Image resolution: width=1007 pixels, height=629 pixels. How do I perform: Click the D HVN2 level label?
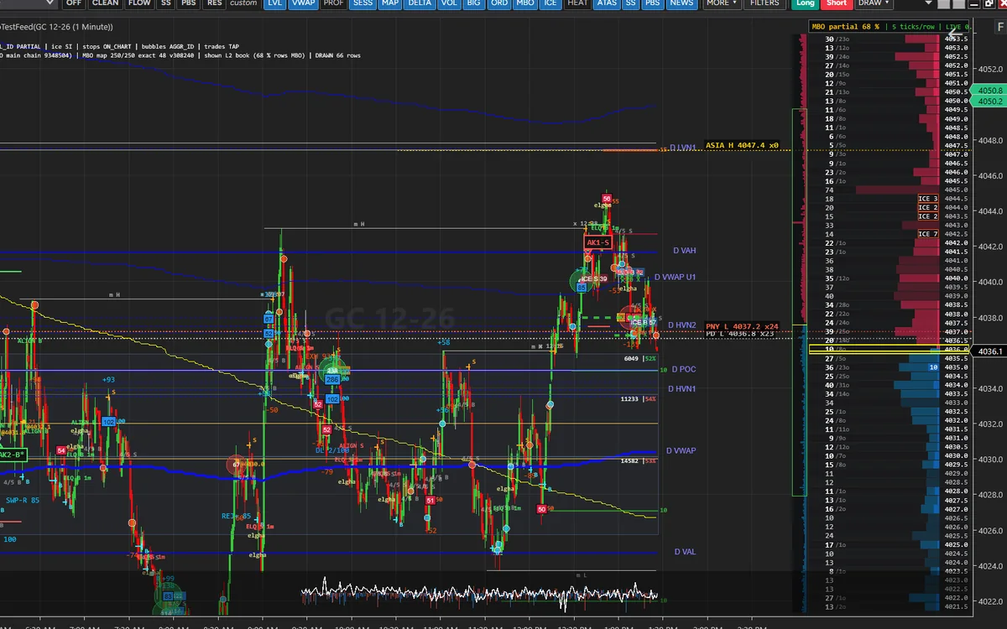coord(682,325)
